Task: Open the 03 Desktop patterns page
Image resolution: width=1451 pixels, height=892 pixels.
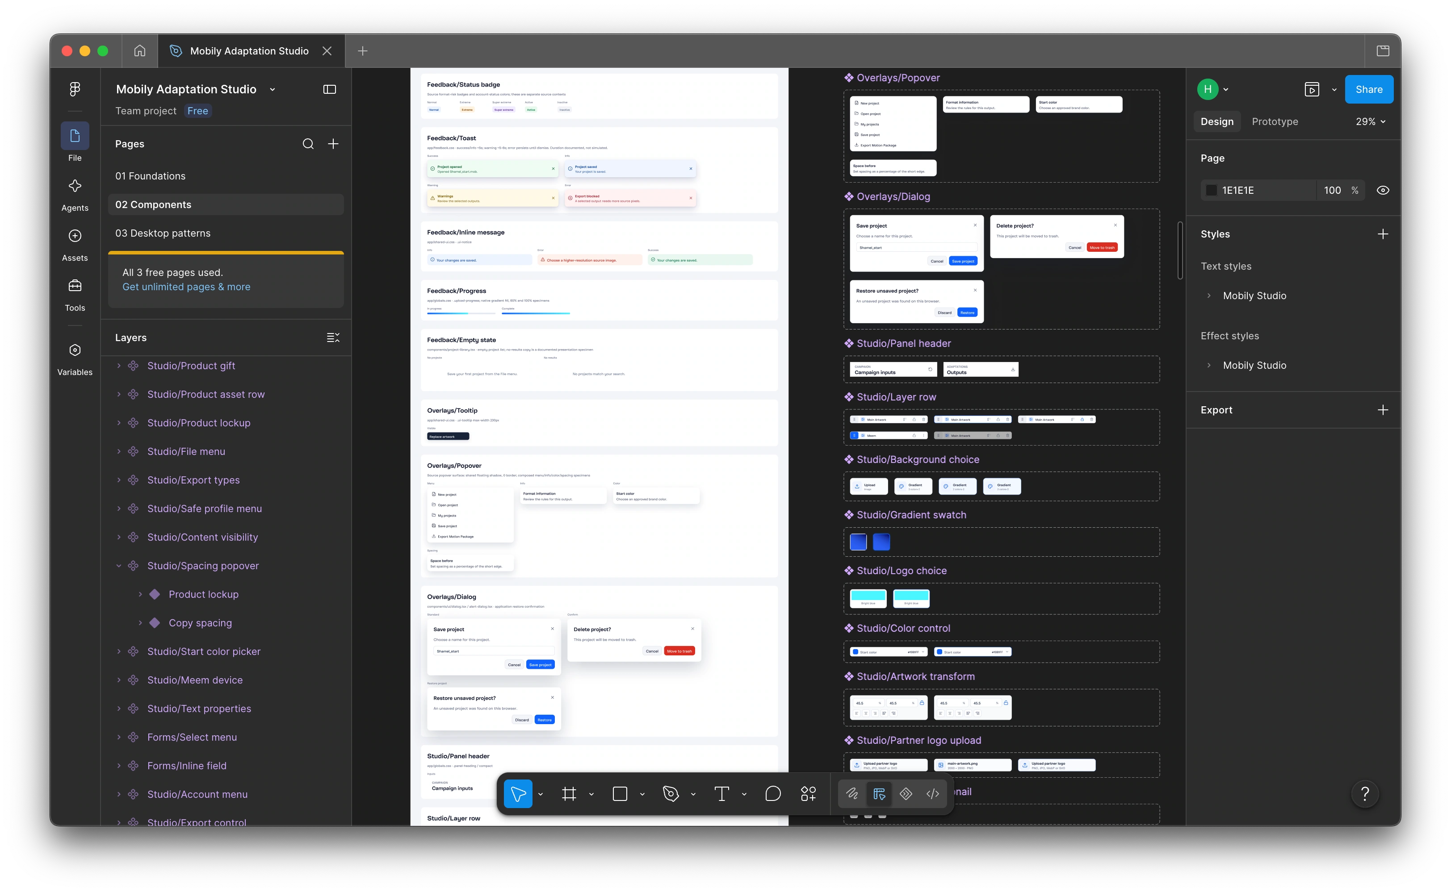Action: 226,233
